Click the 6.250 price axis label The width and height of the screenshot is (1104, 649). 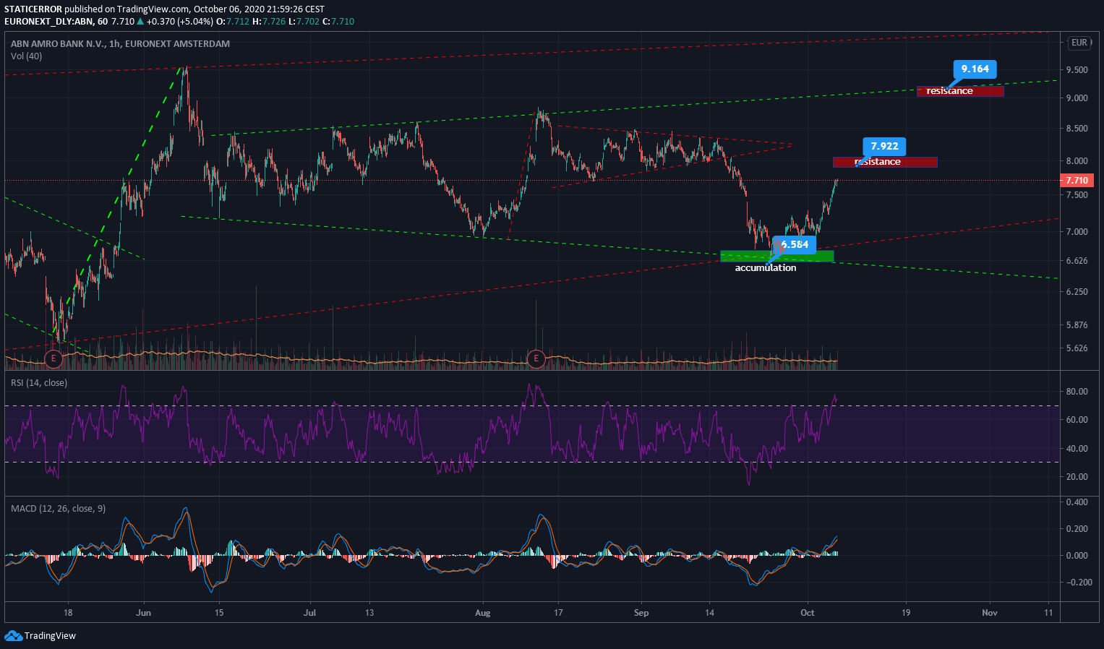click(x=1077, y=292)
